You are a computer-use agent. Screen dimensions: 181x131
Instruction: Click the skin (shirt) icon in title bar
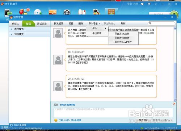coord(142,4)
